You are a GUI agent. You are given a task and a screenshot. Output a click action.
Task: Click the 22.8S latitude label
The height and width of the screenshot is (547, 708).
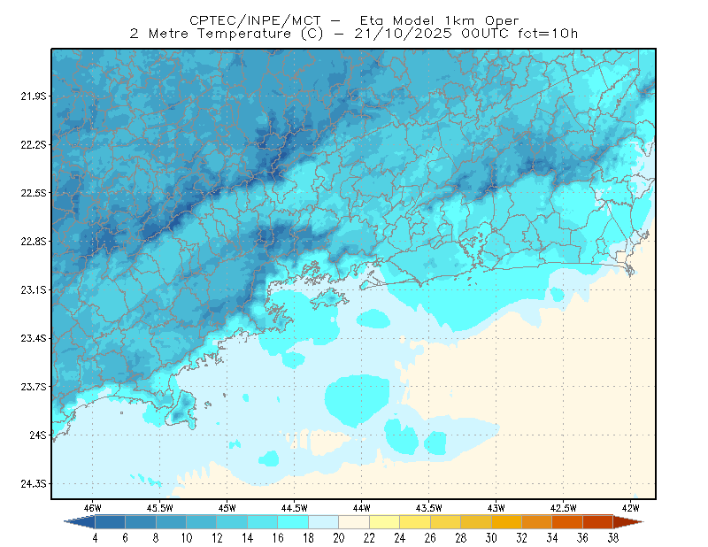33,242
